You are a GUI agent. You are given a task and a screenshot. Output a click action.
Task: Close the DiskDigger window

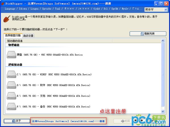coord(166,4)
